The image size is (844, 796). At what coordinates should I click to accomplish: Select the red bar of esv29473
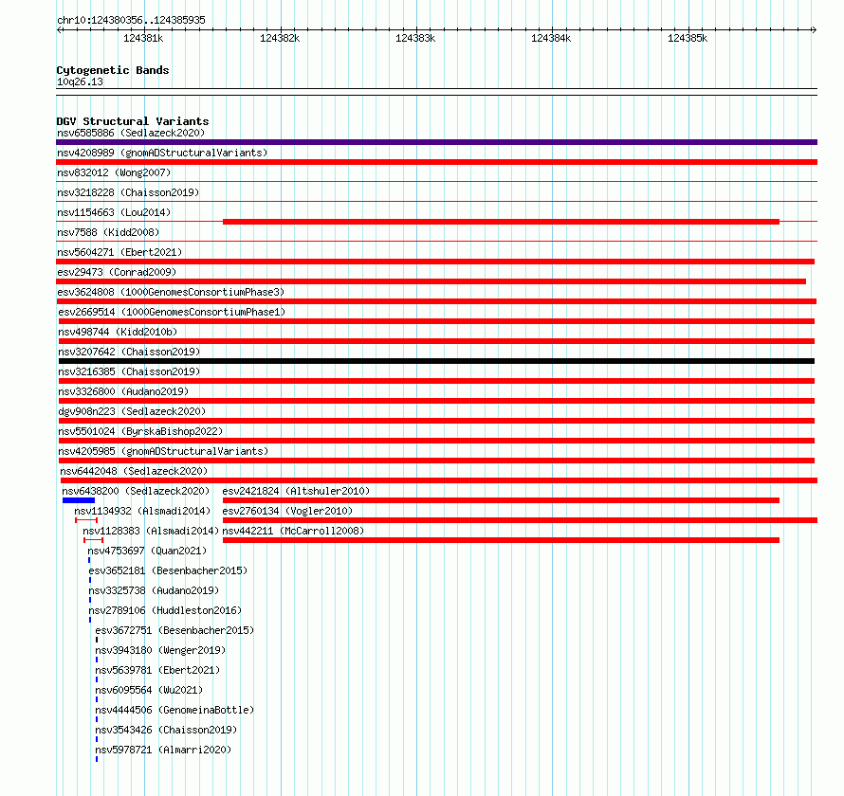click(x=431, y=281)
